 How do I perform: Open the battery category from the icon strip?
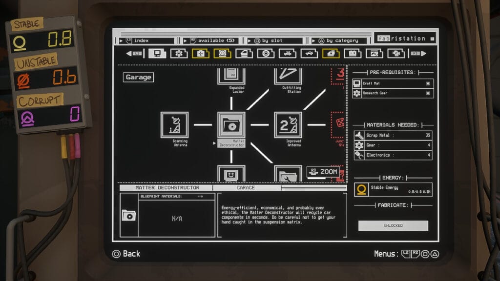tap(353, 54)
